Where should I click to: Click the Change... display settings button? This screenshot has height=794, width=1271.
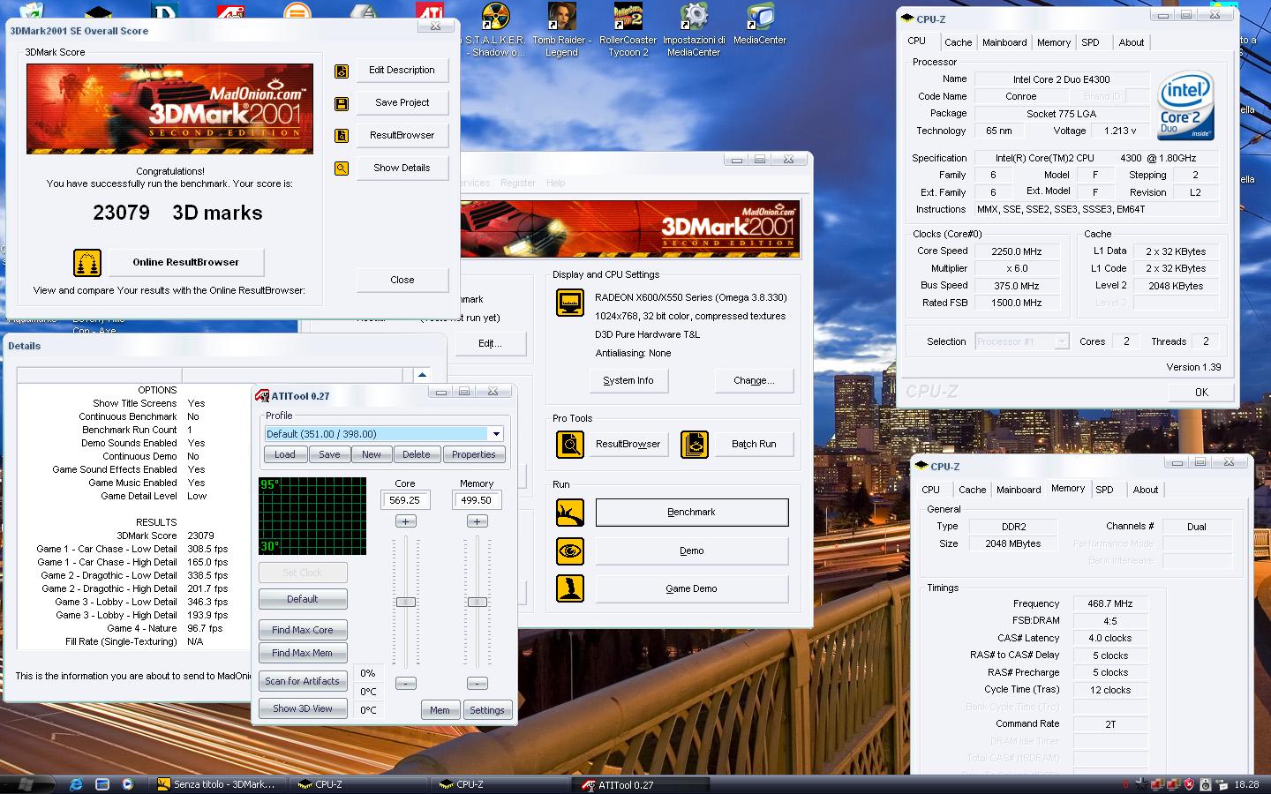pos(754,381)
